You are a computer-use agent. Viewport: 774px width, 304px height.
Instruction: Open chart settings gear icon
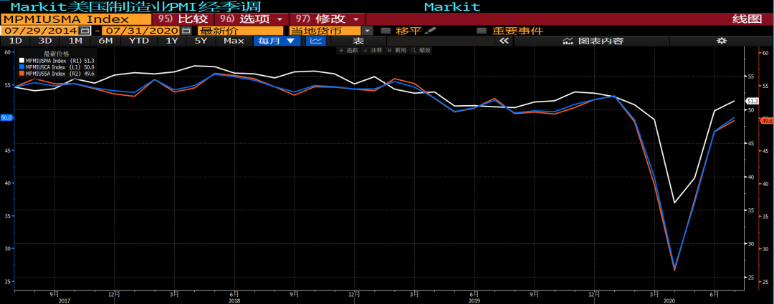(x=721, y=41)
